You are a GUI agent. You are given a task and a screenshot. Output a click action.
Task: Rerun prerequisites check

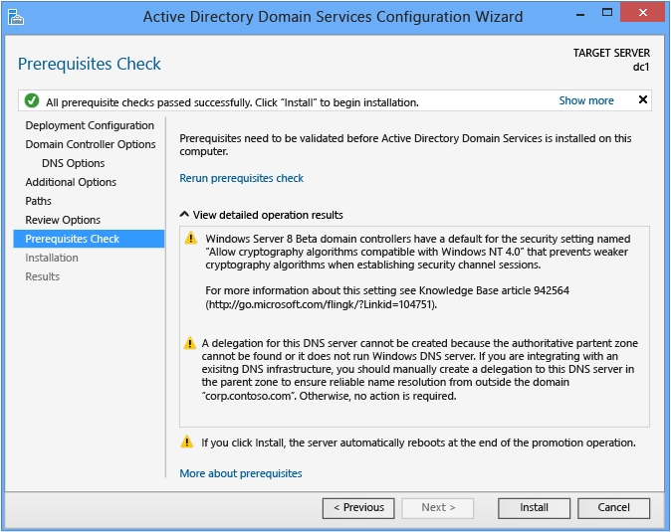[241, 178]
